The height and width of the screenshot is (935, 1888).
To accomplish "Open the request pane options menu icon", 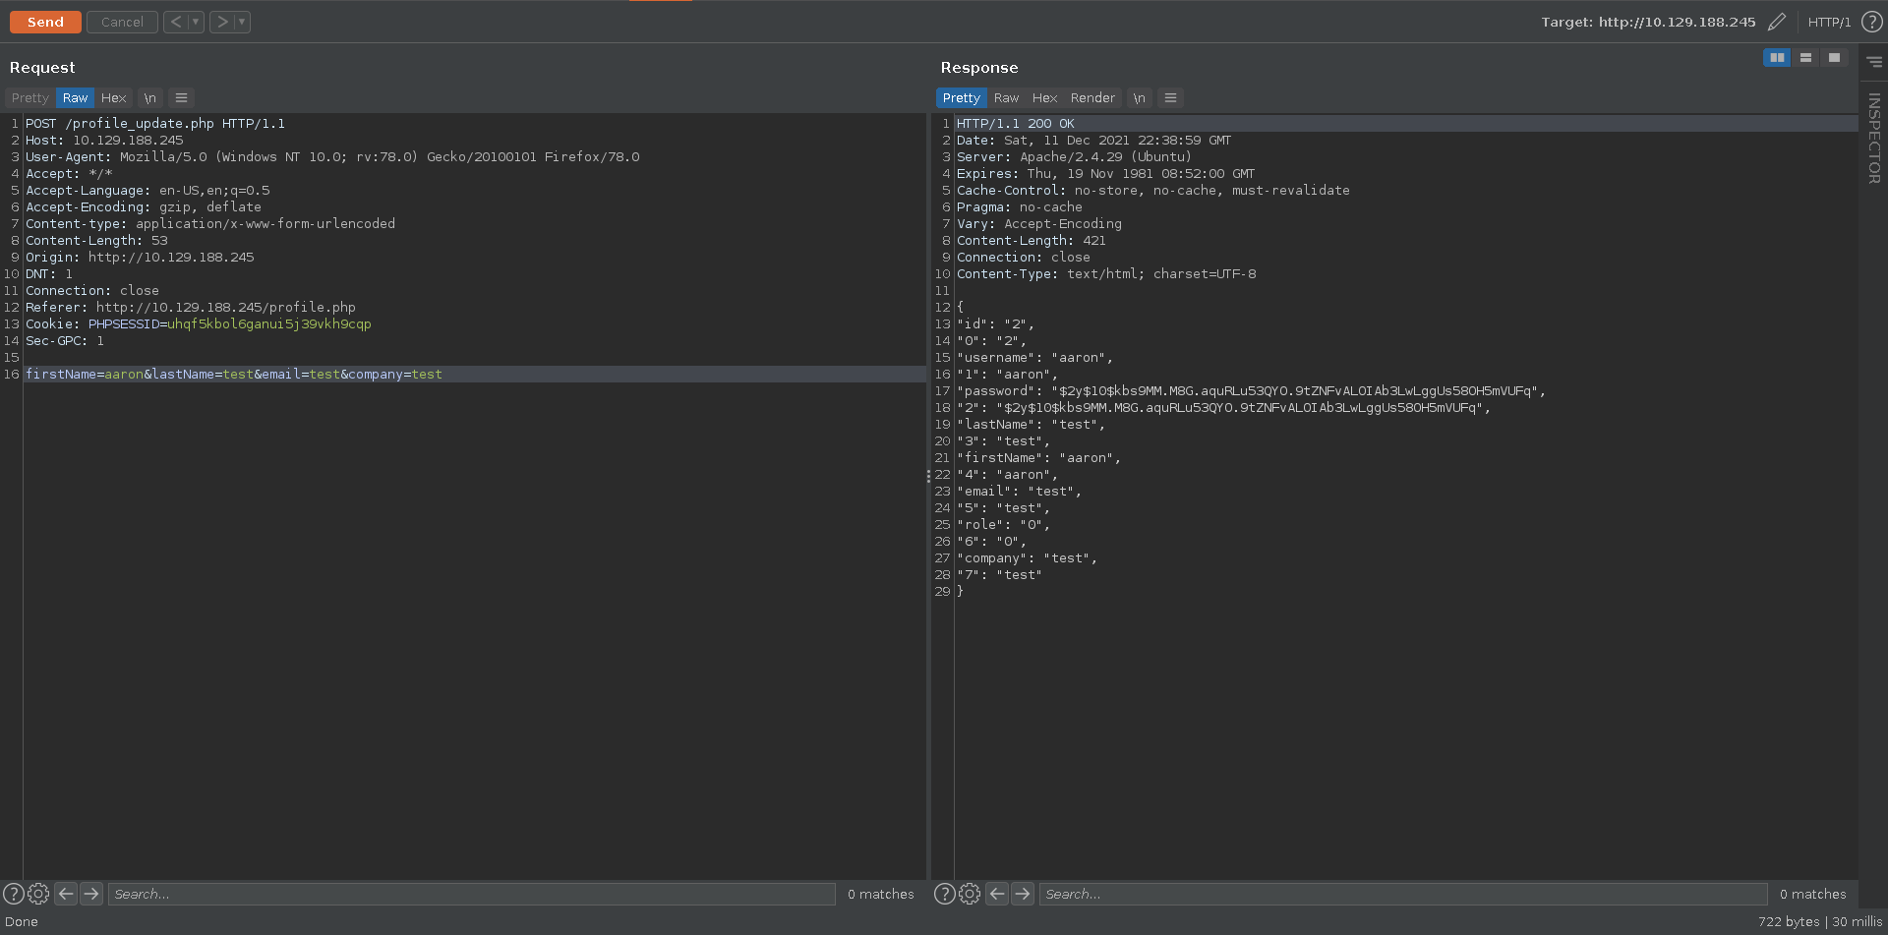I will click(181, 98).
